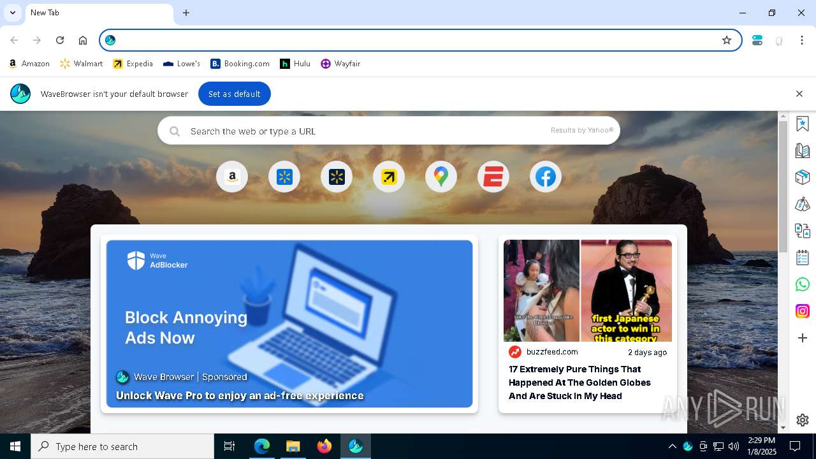
Task: Open Expedia shortcut tile
Action: pos(389,177)
